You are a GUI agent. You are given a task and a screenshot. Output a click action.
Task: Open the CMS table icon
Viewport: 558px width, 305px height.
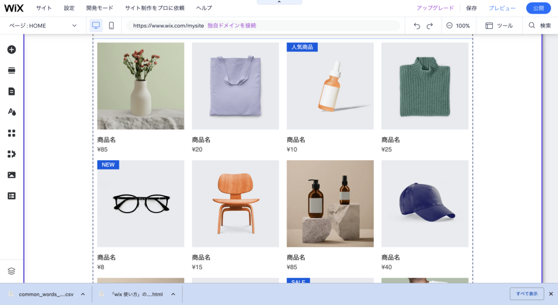(x=12, y=196)
